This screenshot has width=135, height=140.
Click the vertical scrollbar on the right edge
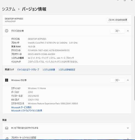pos(134,58)
